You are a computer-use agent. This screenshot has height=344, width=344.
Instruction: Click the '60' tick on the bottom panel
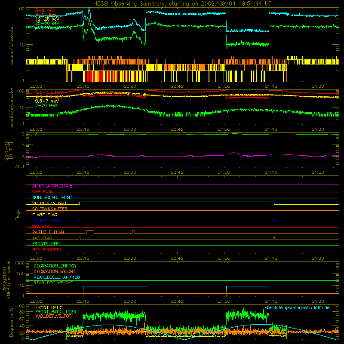22,319
